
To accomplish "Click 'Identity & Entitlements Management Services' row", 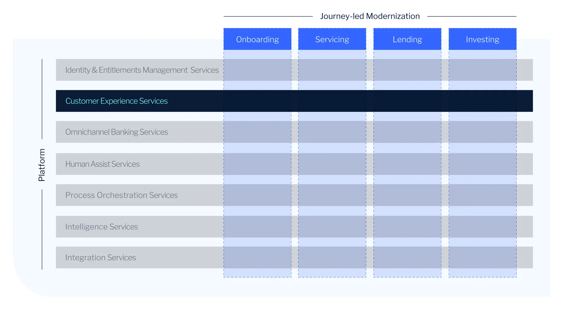I will 294,70.
